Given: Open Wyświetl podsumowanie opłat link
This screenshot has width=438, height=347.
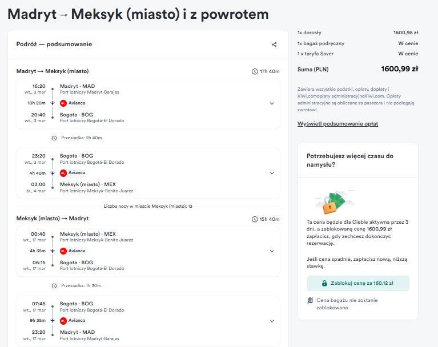Looking at the screenshot, I should click(337, 124).
